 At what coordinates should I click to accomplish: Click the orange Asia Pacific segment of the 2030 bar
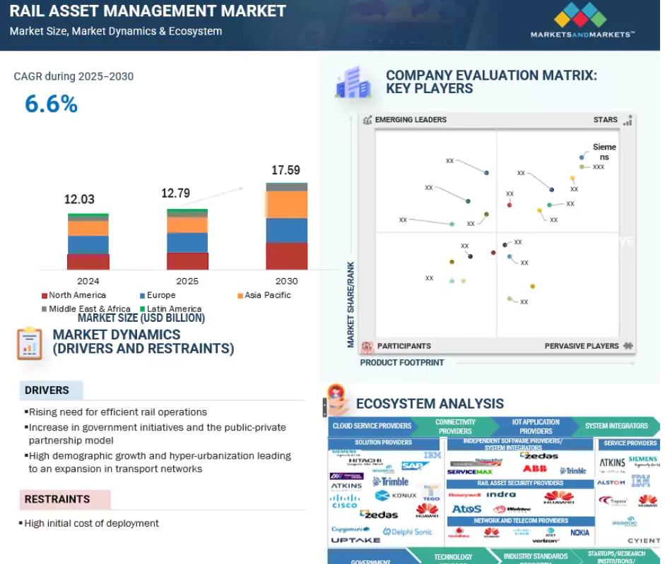pyautogui.click(x=287, y=205)
